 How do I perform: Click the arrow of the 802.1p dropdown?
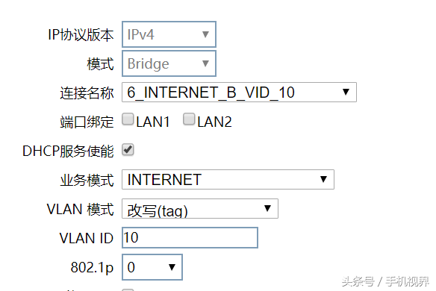coord(172,267)
